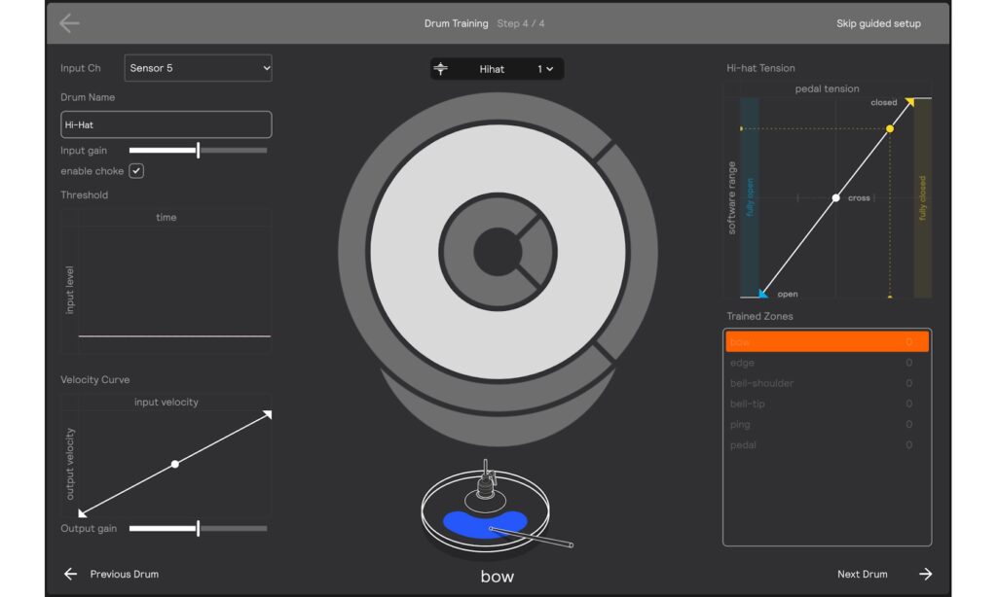Image resolution: width=997 pixels, height=597 pixels.
Task: Click the Drum Training title text
Action: 456,23
